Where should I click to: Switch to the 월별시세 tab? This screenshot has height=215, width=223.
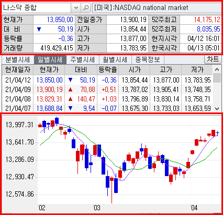point(115,60)
